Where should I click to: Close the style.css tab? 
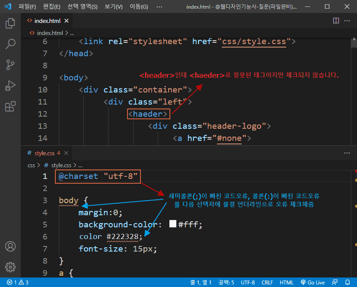coord(66,153)
